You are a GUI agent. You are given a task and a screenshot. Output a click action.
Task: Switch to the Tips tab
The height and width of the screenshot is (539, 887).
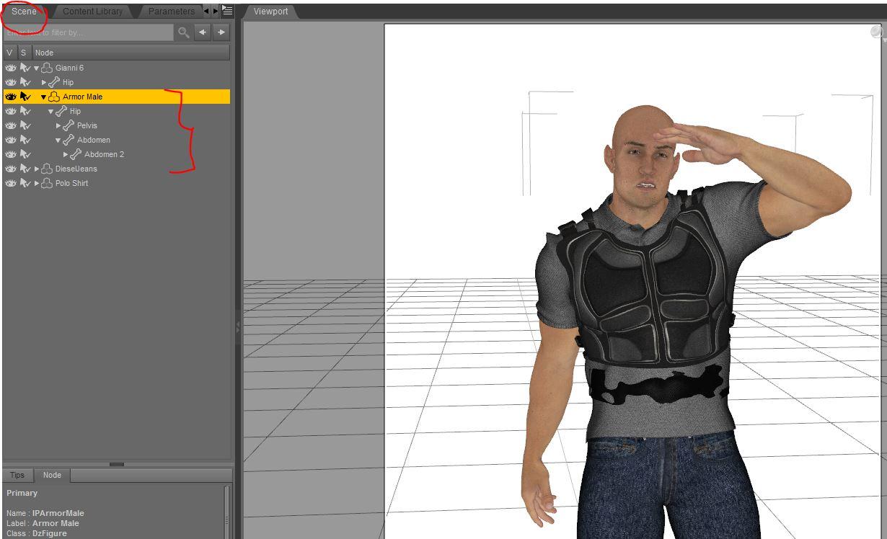(x=17, y=476)
